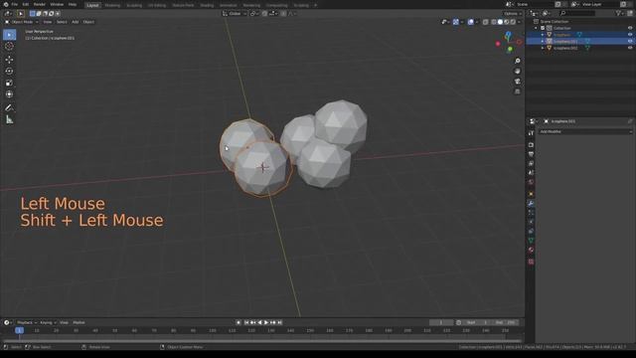Open the timeline Playback dropdown

coord(27,322)
